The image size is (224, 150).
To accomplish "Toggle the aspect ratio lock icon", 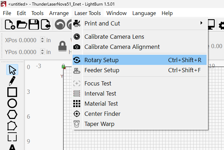I will [x=62, y=46].
